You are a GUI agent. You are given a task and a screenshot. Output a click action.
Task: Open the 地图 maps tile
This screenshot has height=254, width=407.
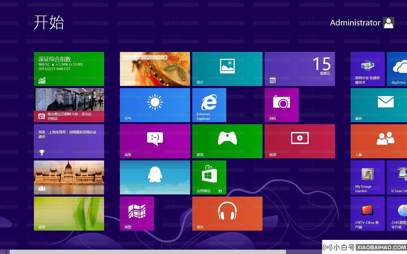pos(137,214)
